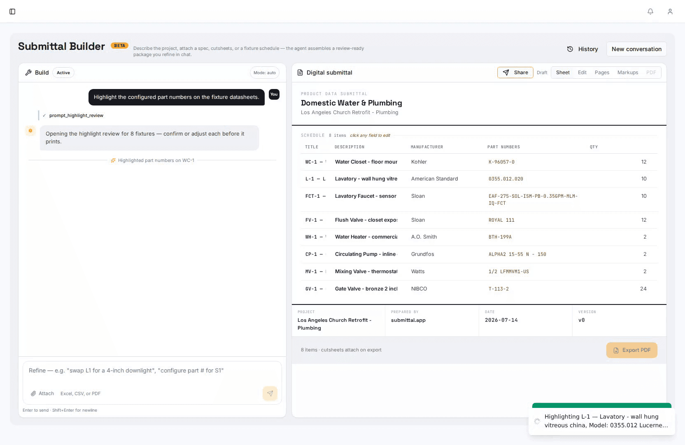Click the Highlighting L-1 toast notification
The image size is (685, 445).
602,421
